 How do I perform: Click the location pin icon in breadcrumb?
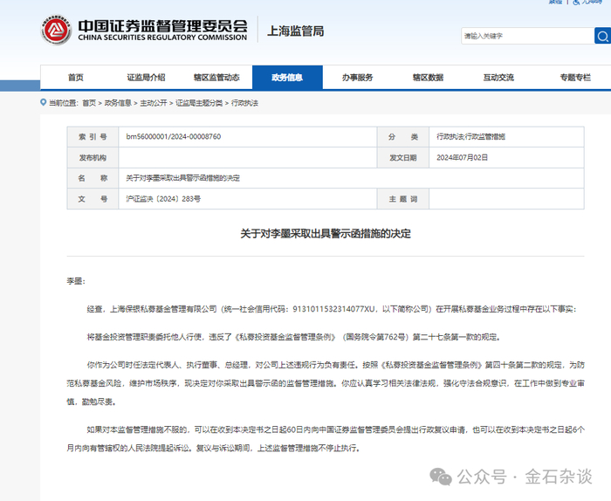(x=44, y=103)
